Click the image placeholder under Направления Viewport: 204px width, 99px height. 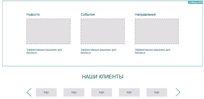click(157, 31)
